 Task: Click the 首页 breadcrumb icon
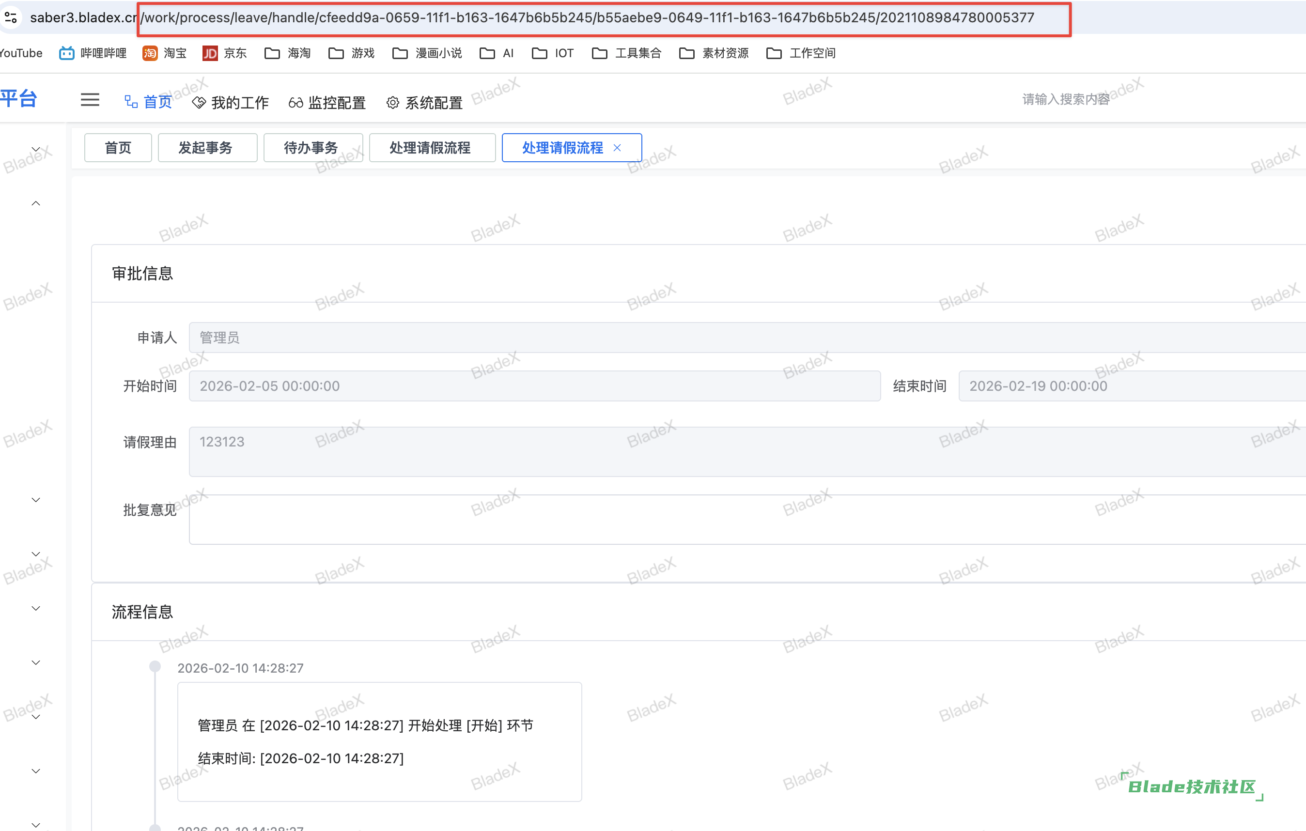(130, 101)
